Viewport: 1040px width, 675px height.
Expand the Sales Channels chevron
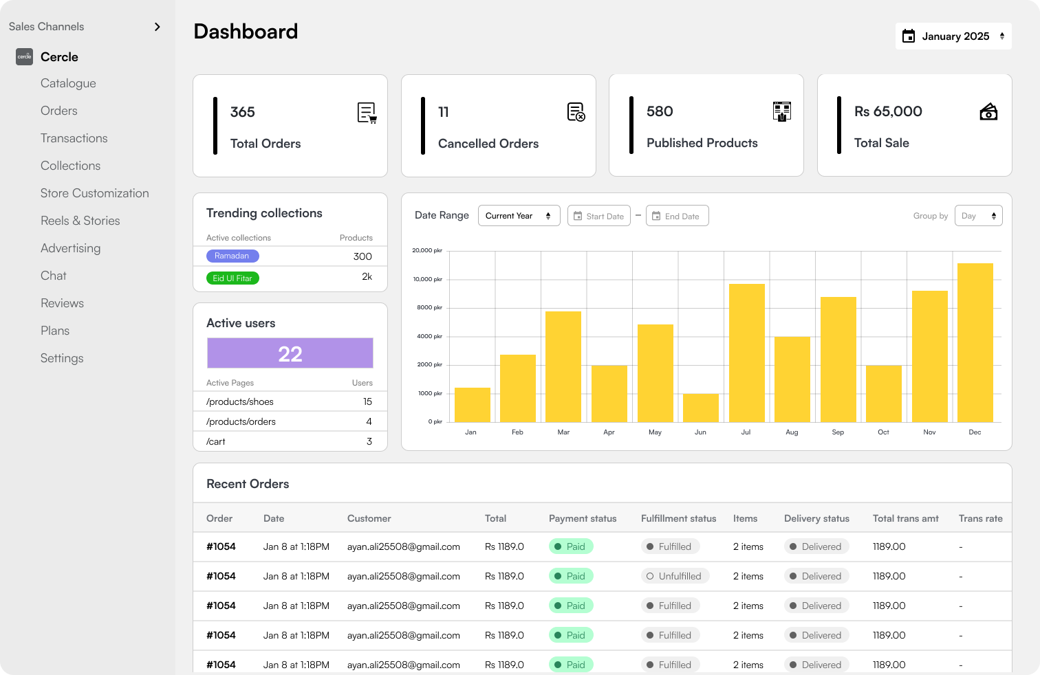click(x=158, y=27)
